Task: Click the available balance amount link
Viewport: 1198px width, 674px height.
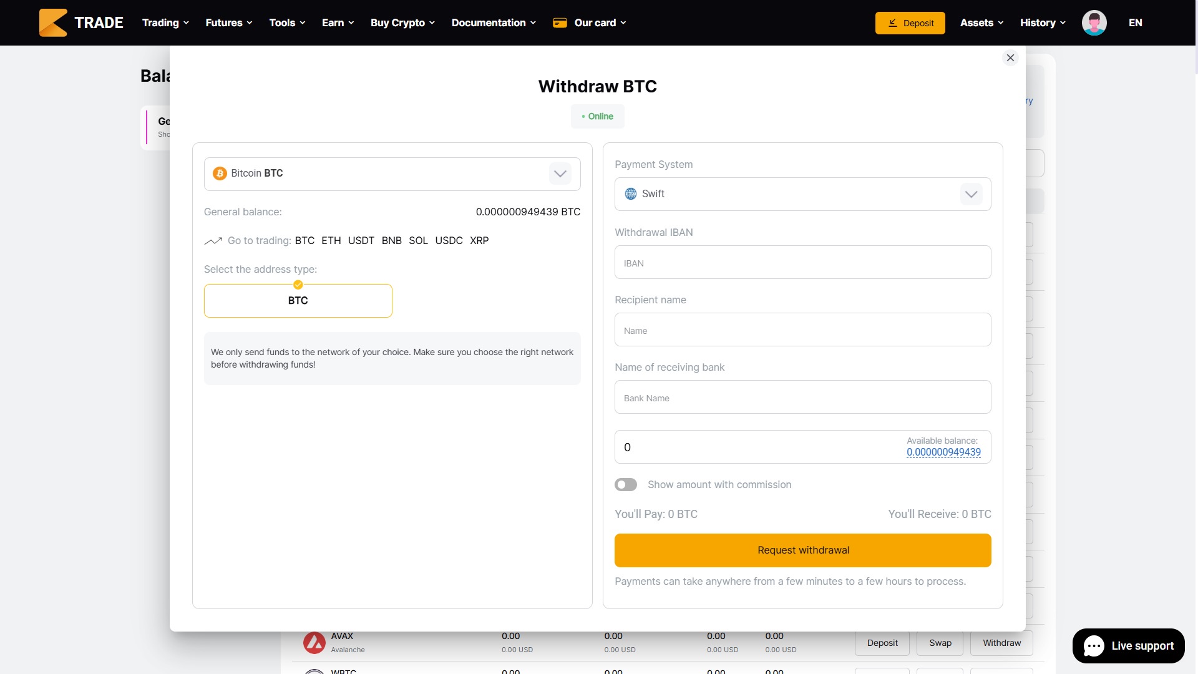Action: [x=943, y=452]
